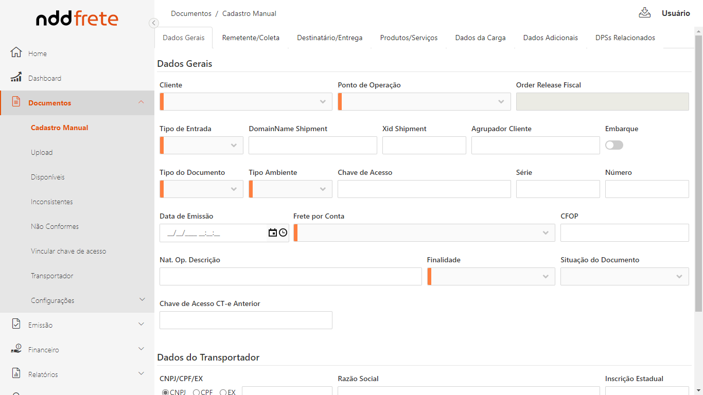This screenshot has width=703, height=395.
Task: Click the Chave de Acesso input field
Action: click(424, 189)
